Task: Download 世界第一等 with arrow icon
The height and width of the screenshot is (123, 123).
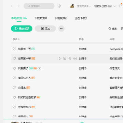Action: point(70,58)
